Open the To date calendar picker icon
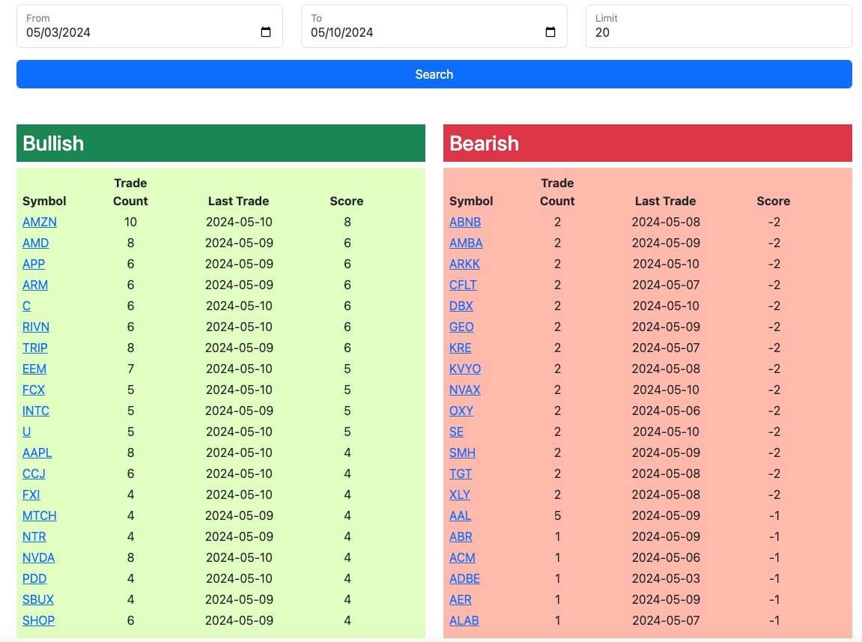Image resolution: width=862 pixels, height=642 pixels. [550, 32]
